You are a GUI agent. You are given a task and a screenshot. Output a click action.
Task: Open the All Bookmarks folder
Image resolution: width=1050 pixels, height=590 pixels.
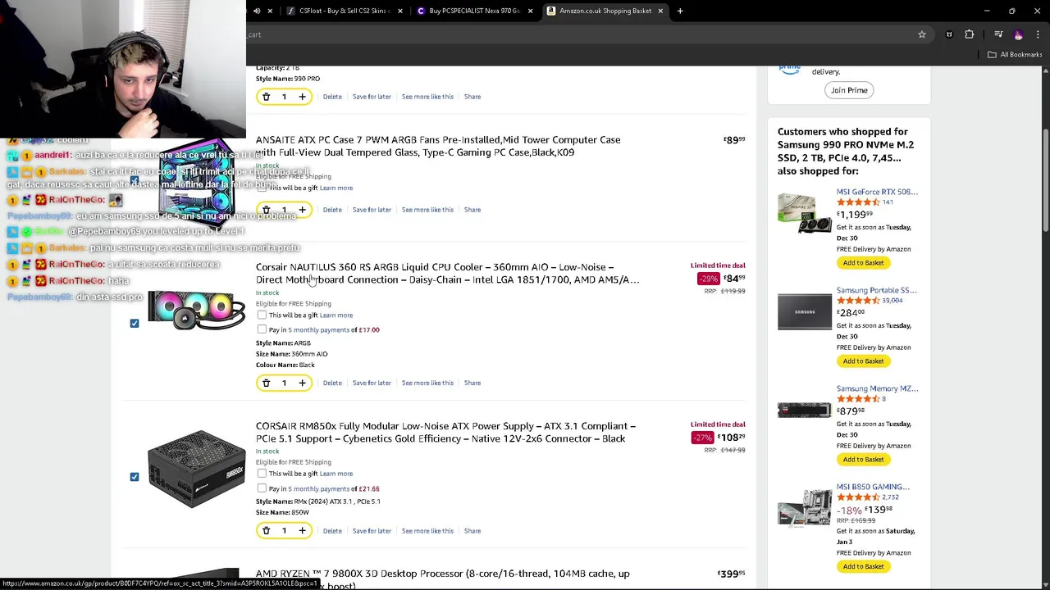[1015, 54]
